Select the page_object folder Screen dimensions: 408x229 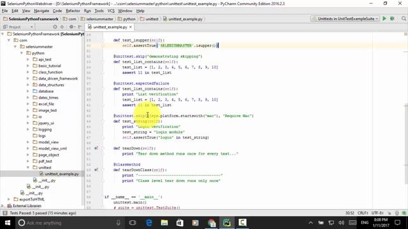pos(48,155)
